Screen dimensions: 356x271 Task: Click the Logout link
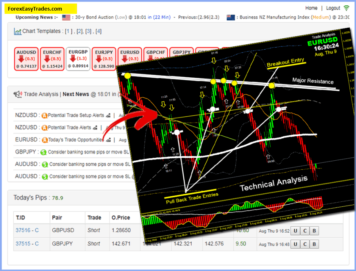coord(333,8)
